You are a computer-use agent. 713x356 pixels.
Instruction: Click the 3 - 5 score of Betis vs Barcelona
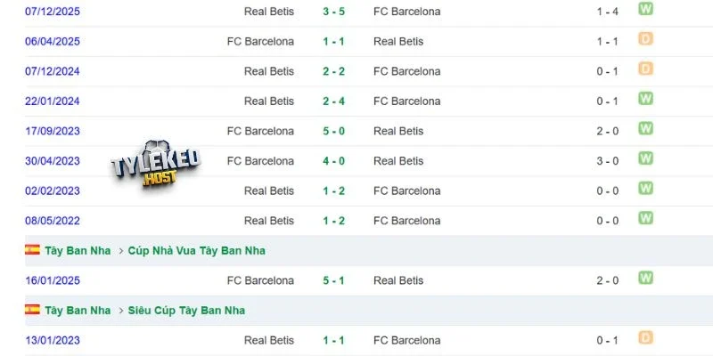click(x=333, y=12)
